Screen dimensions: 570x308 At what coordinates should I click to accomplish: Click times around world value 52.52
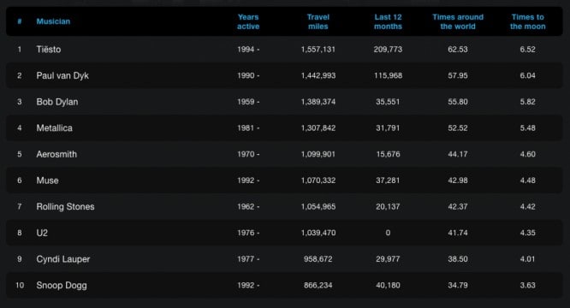[458, 127]
